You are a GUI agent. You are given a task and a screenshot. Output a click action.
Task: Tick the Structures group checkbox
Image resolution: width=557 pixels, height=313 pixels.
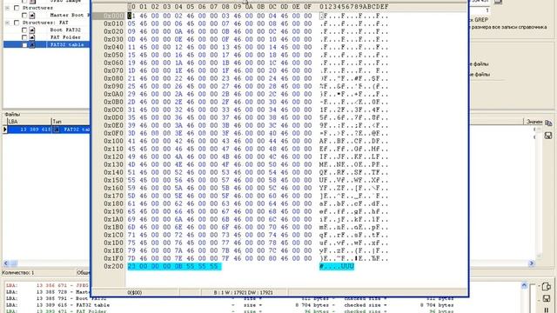(17, 8)
